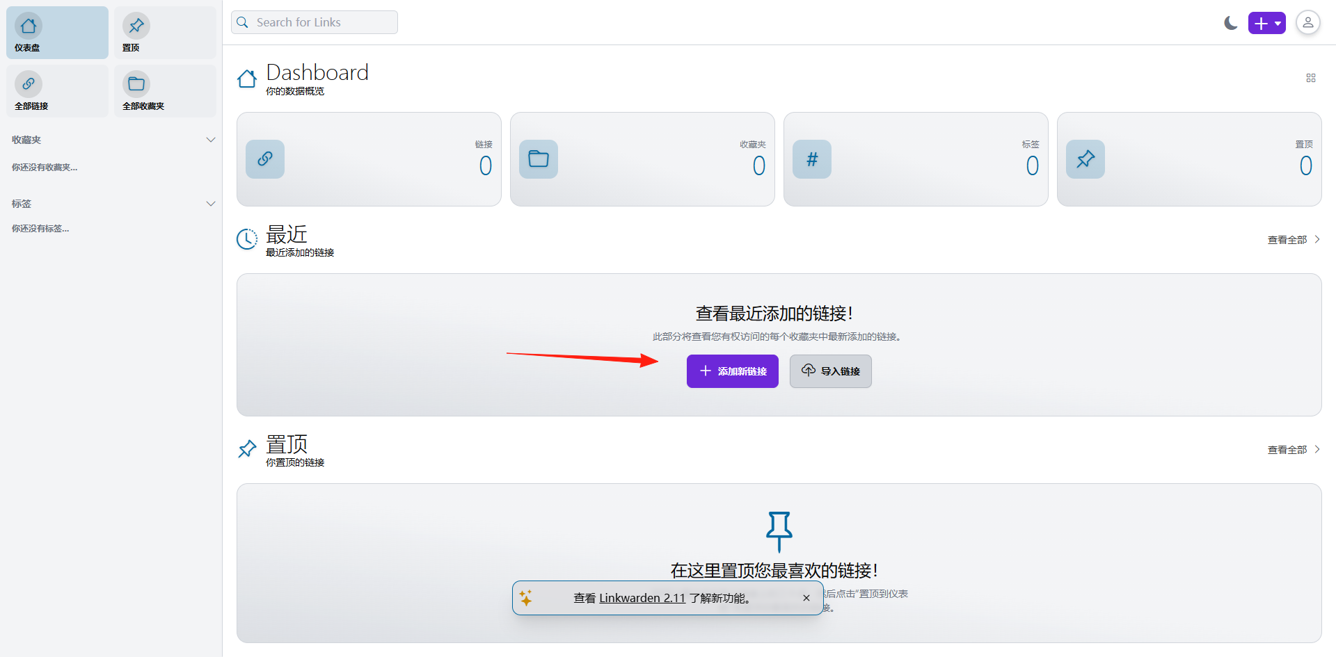Click the folder icon in 收藏夹 card

(539, 159)
